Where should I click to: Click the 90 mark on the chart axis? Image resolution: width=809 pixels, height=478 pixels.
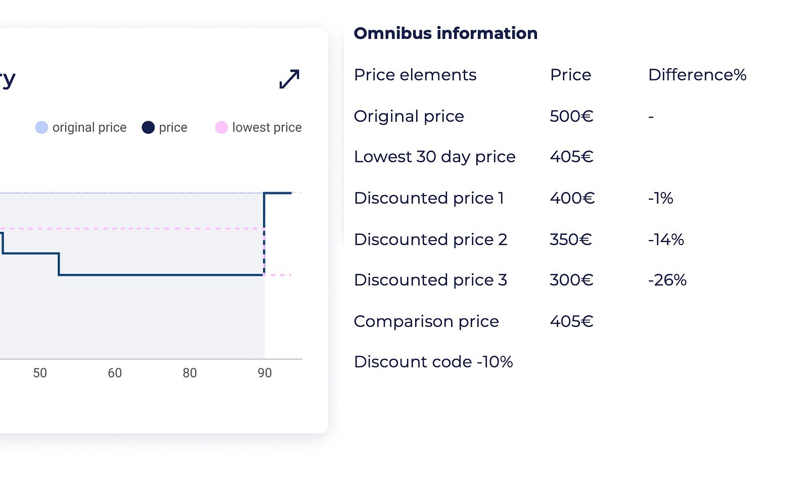coord(264,373)
